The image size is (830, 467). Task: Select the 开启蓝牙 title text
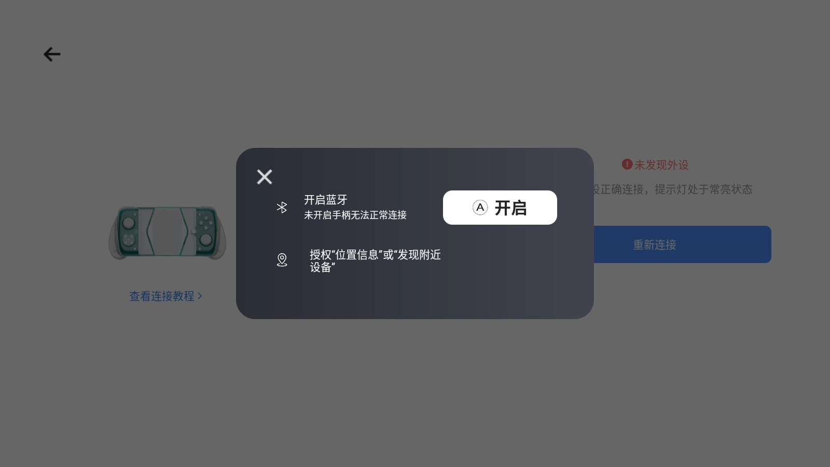325,200
